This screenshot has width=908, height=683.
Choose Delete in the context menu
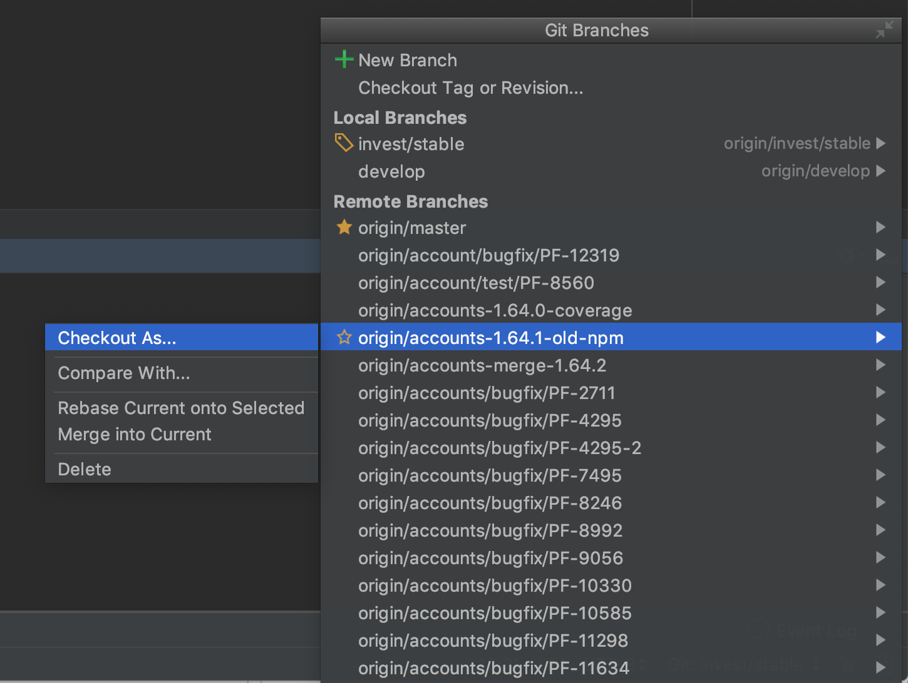pyautogui.click(x=84, y=469)
